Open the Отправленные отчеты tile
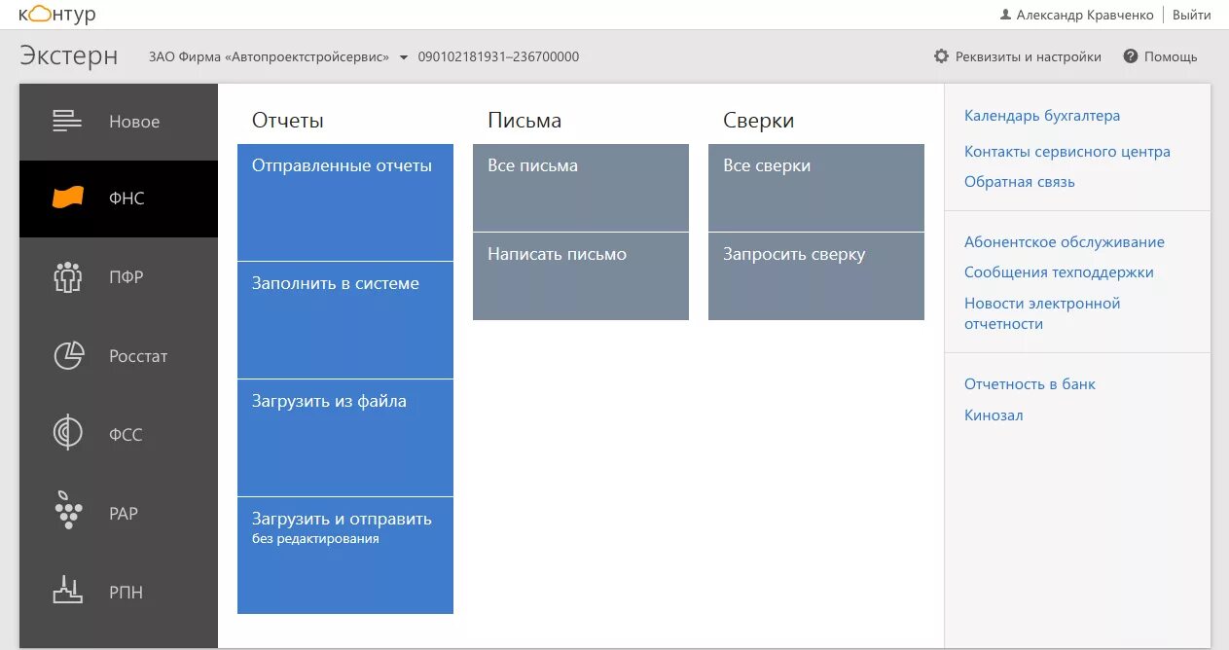 (x=345, y=202)
